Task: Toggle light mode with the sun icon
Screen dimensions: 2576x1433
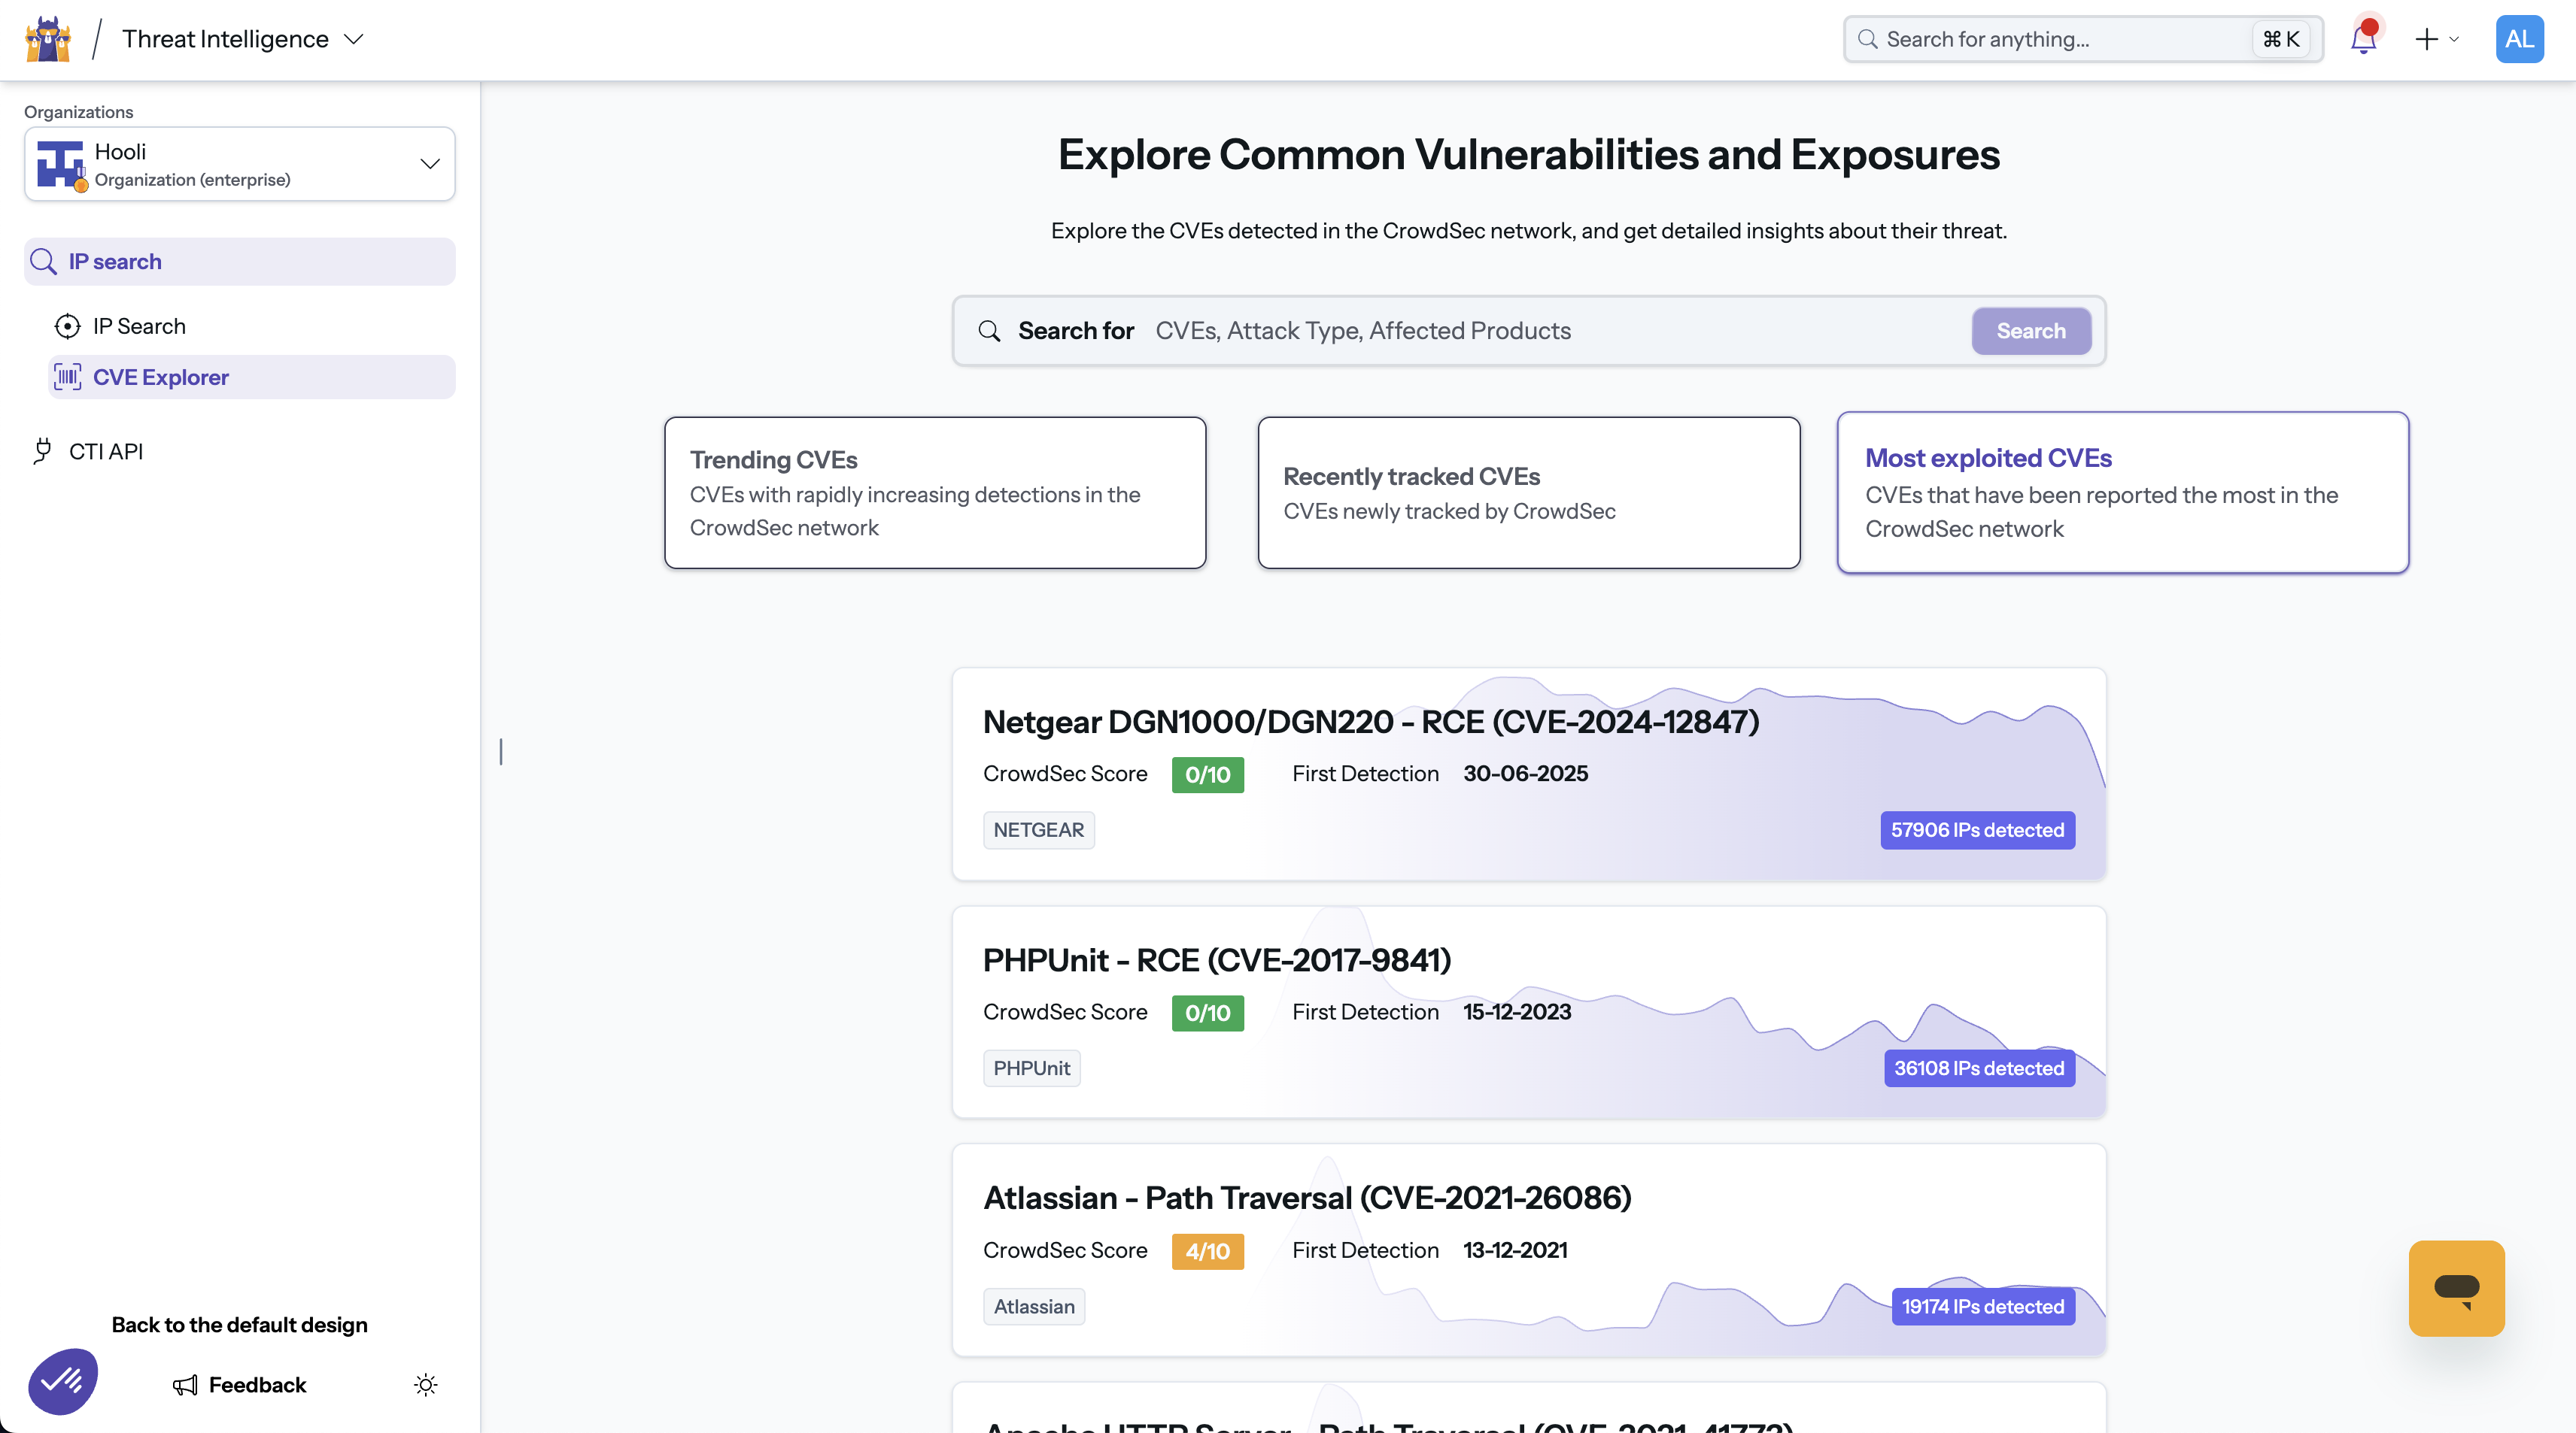Action: pyautogui.click(x=425, y=1385)
